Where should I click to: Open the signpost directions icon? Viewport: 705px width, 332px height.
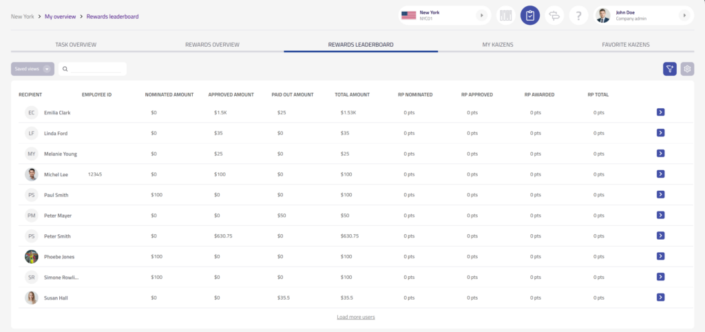click(554, 15)
